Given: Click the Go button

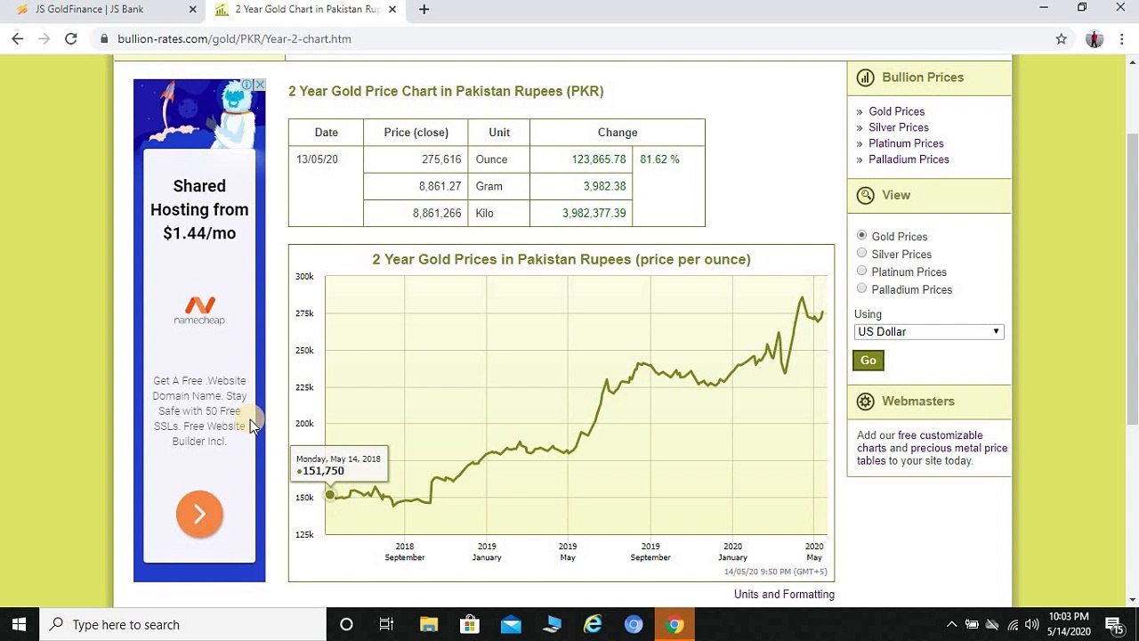Looking at the screenshot, I should coord(868,361).
